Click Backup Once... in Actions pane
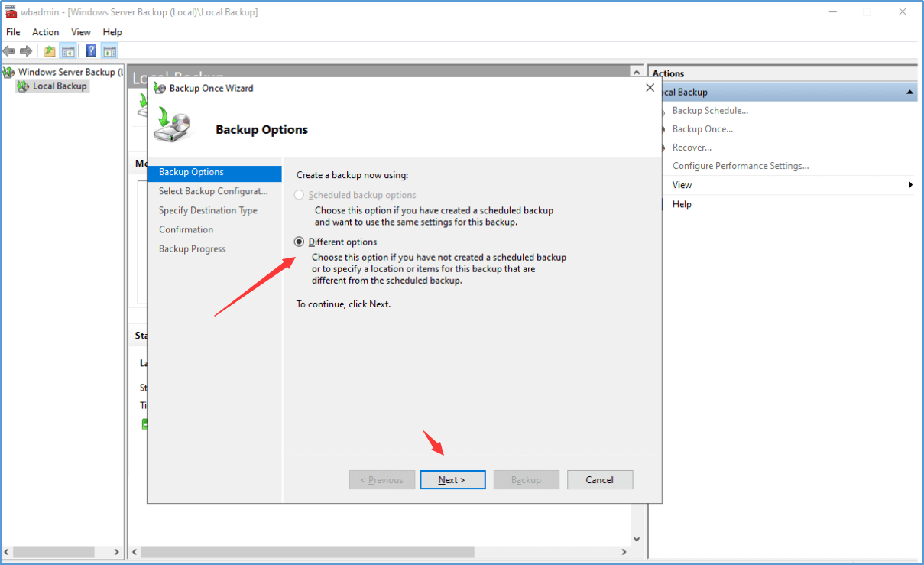The width and height of the screenshot is (924, 565). [x=702, y=129]
